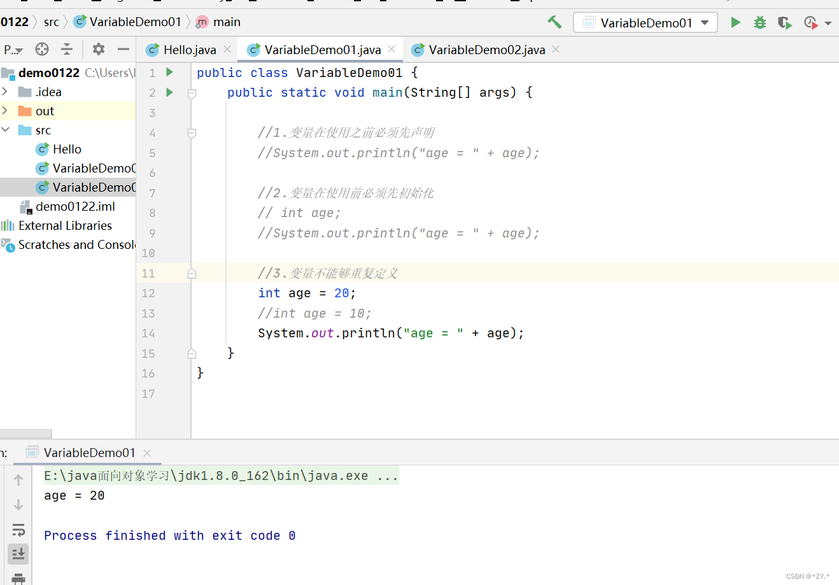Fold the main method at line 2
This screenshot has height=585, width=839.
(x=192, y=93)
